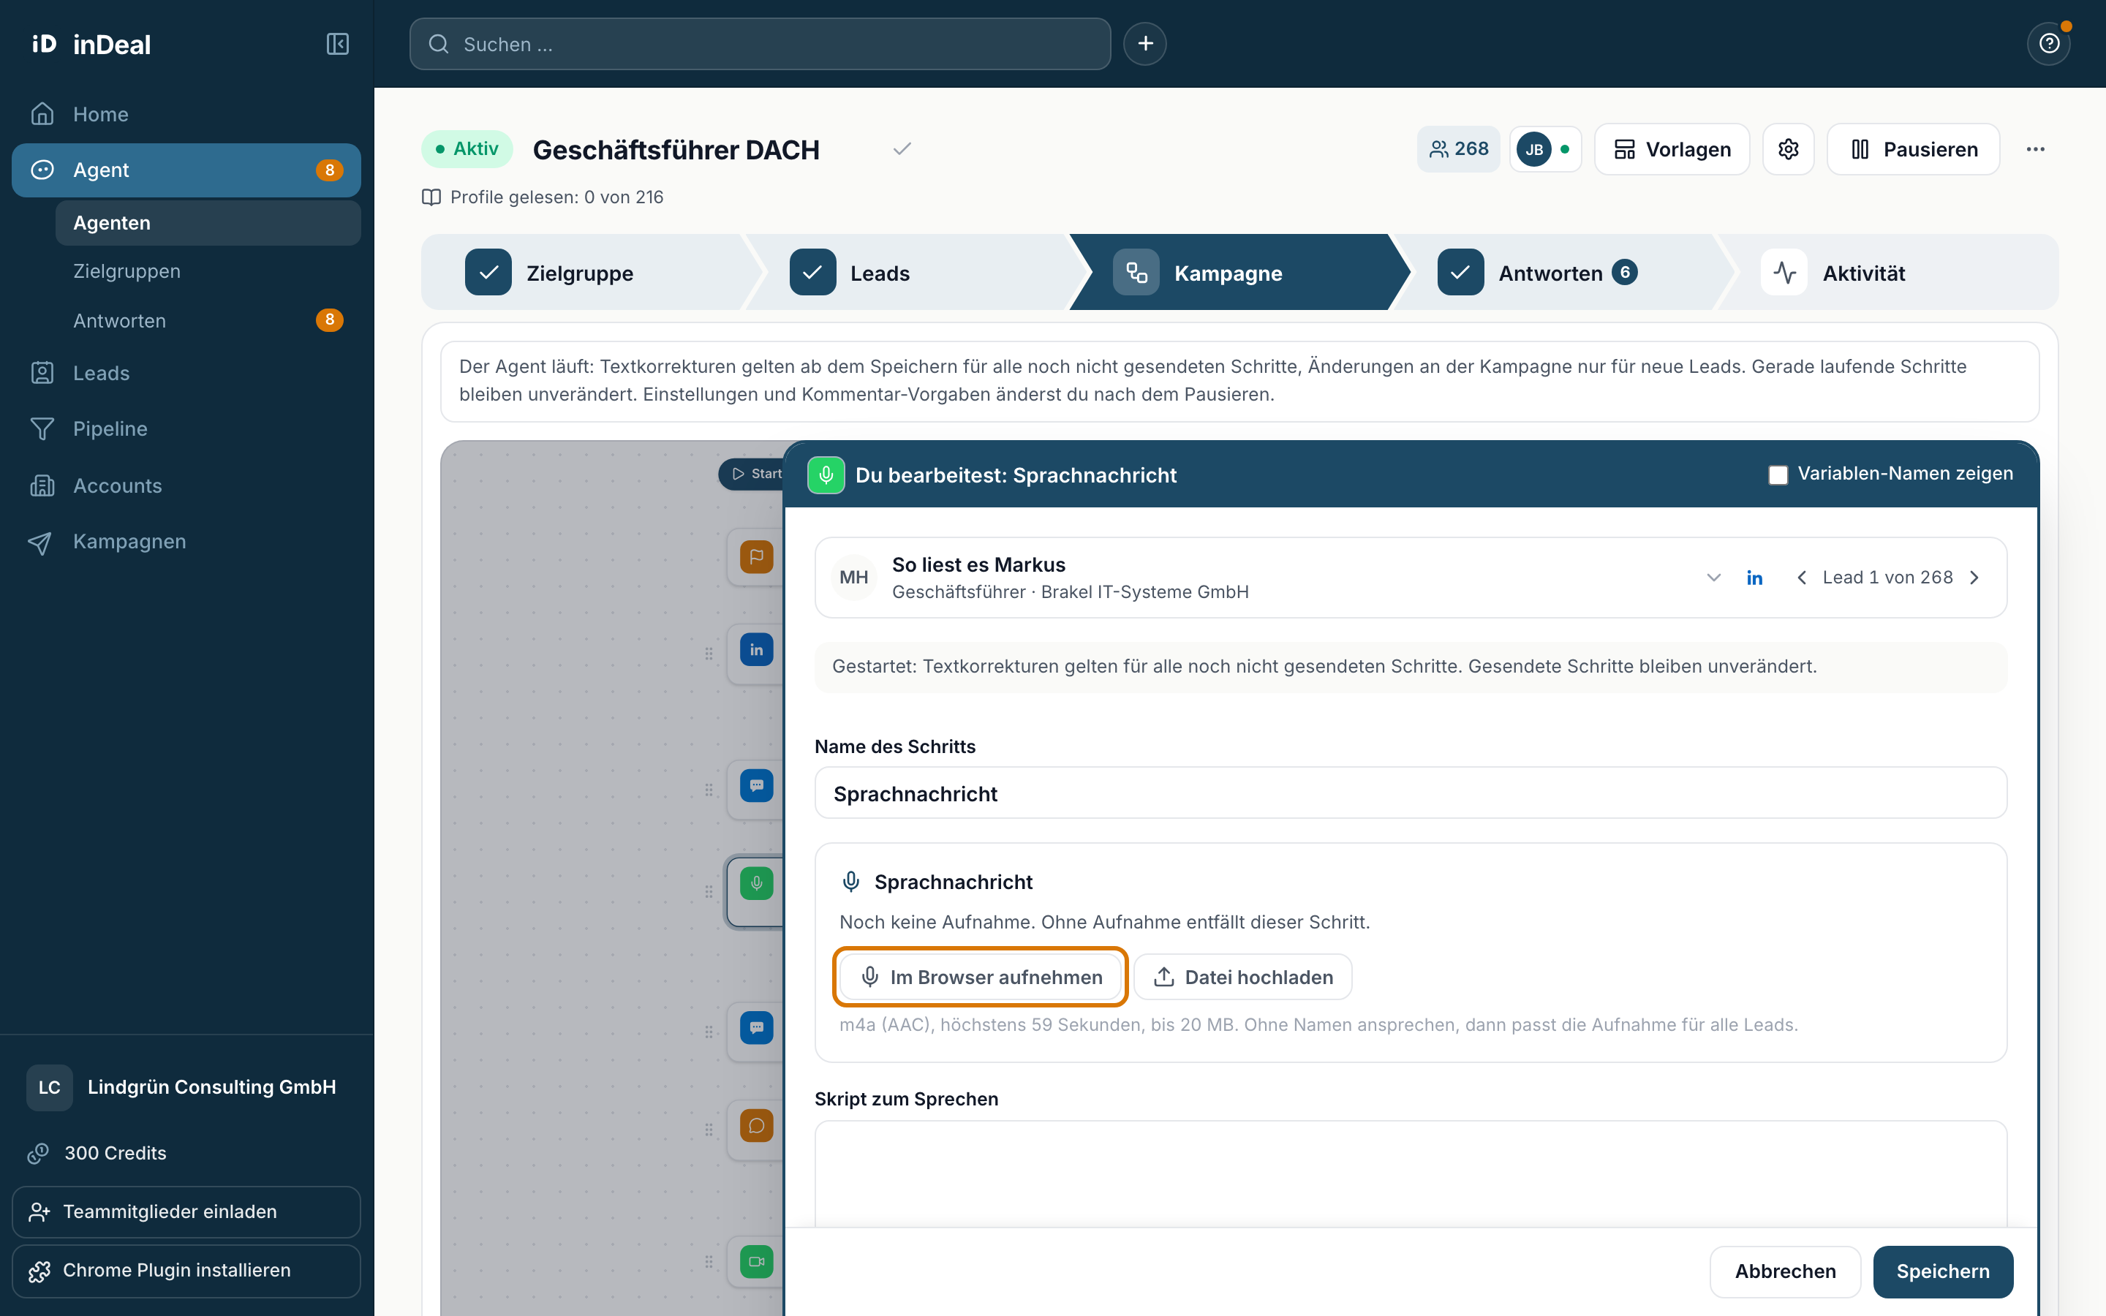Click the Abbrechen button

click(1785, 1271)
